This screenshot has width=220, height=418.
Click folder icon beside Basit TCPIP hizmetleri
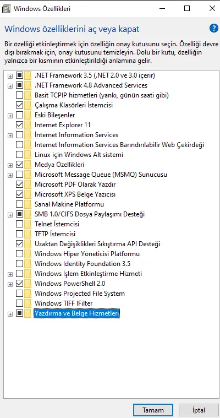28,95
